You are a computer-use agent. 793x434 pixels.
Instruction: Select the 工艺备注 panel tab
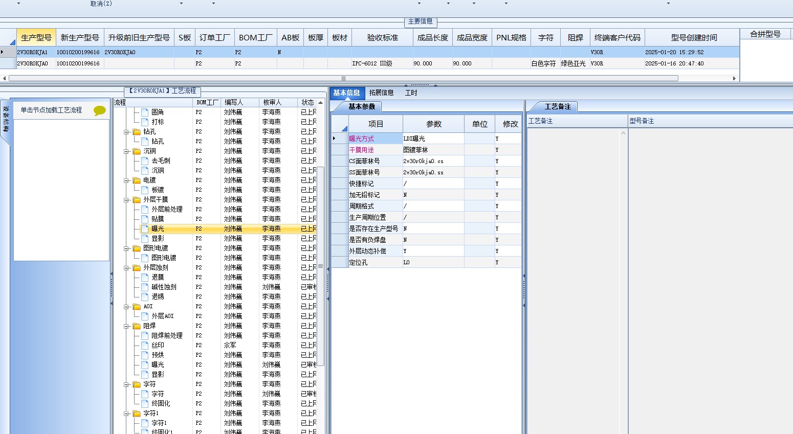[558, 106]
